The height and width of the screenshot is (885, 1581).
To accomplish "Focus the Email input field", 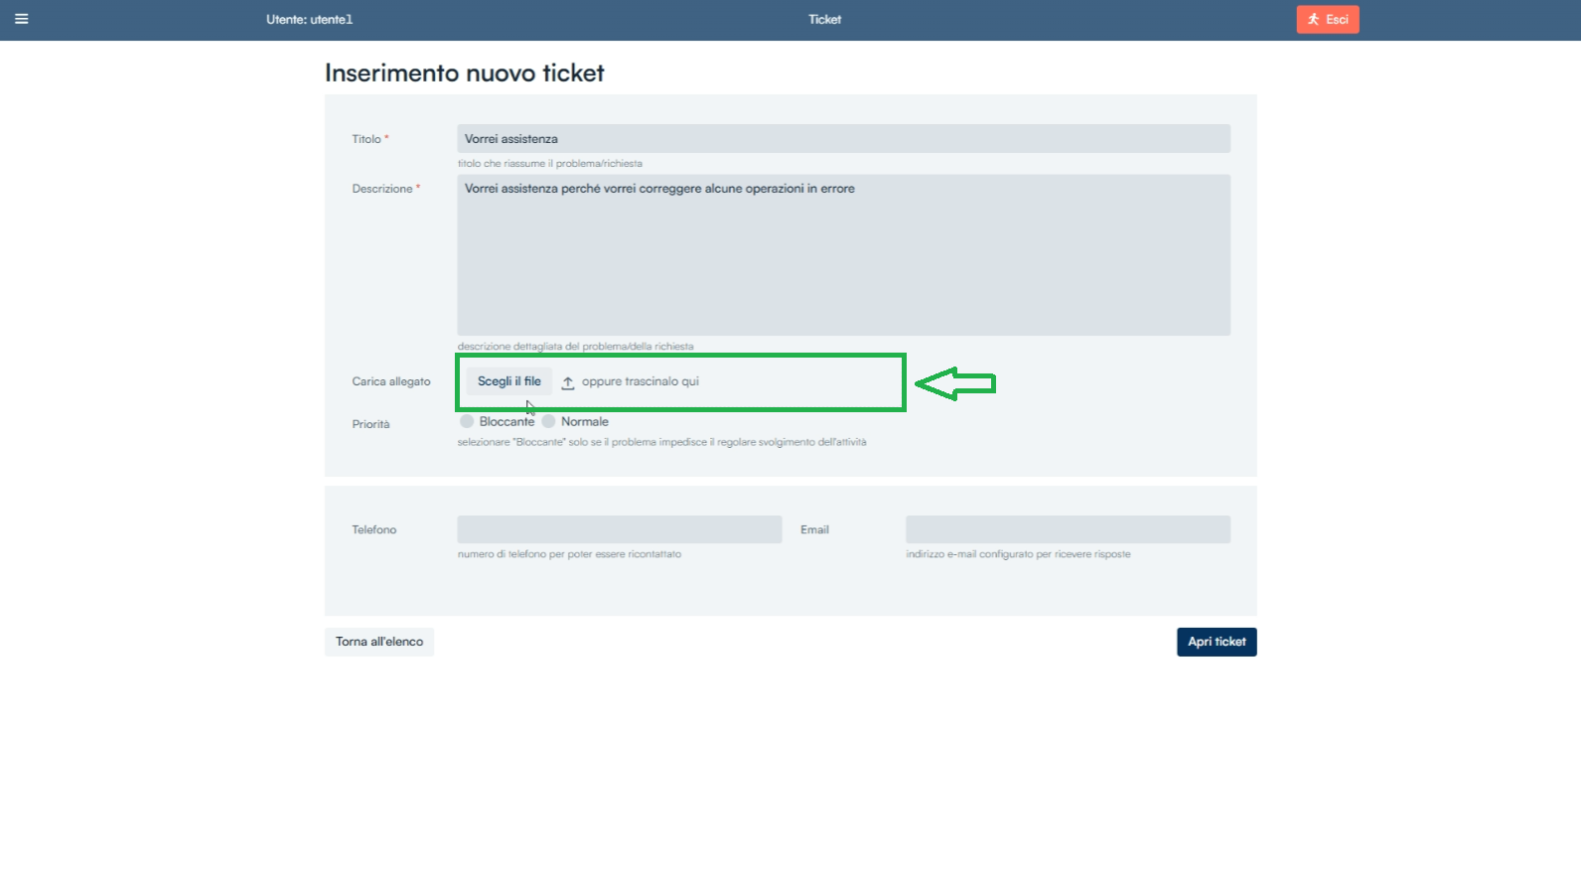I will (x=1068, y=529).
